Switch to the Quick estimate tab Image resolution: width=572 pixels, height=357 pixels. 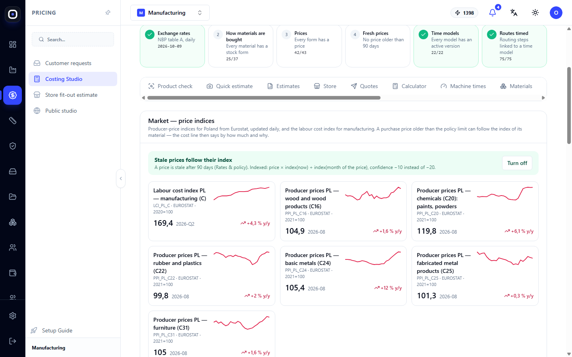click(x=230, y=86)
